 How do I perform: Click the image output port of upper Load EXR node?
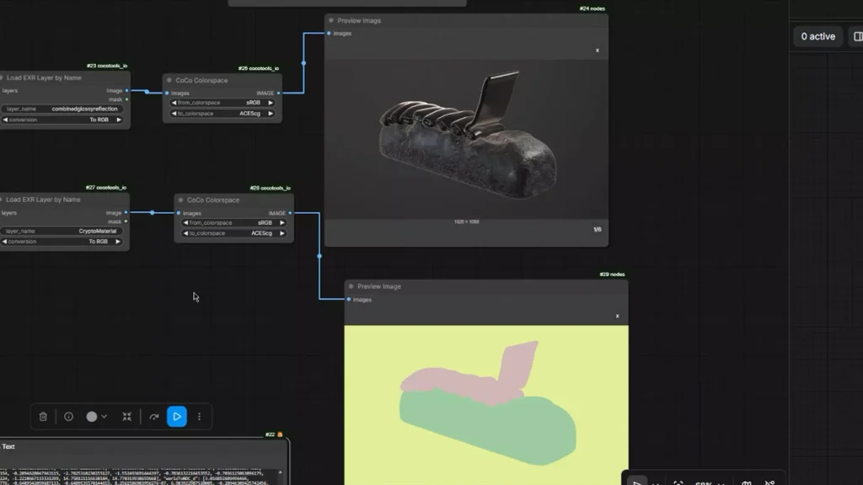pos(127,91)
